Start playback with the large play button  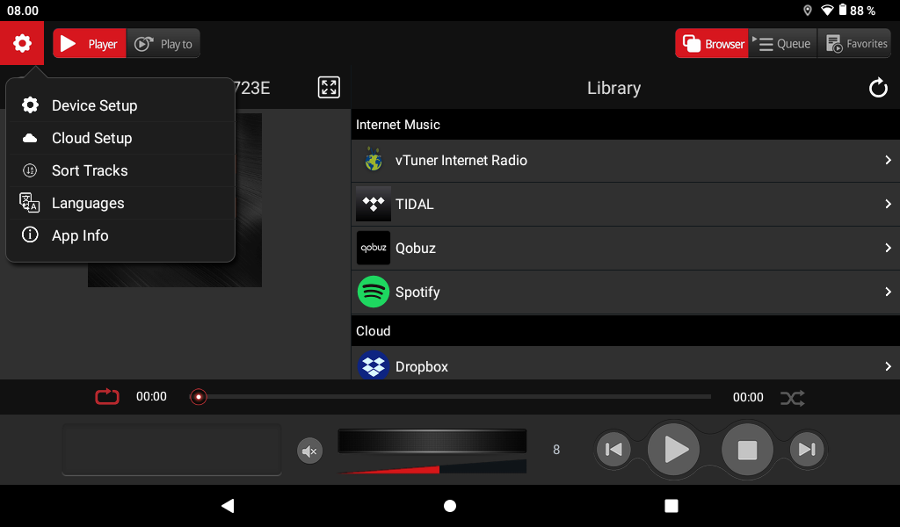(673, 450)
